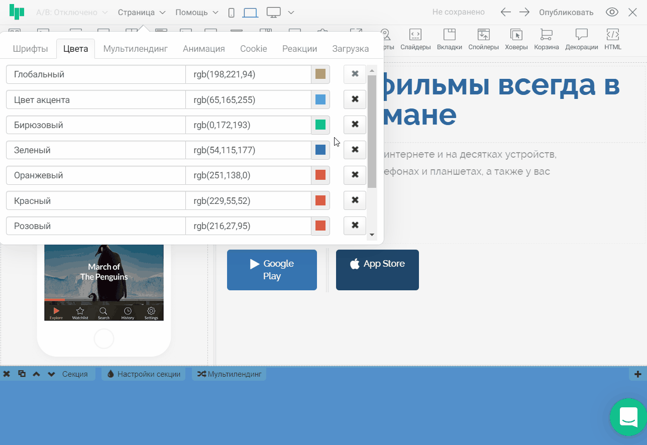Screen dimensions: 647x445
Task: Open the Помощь dropdown menu
Action: pyautogui.click(x=197, y=12)
